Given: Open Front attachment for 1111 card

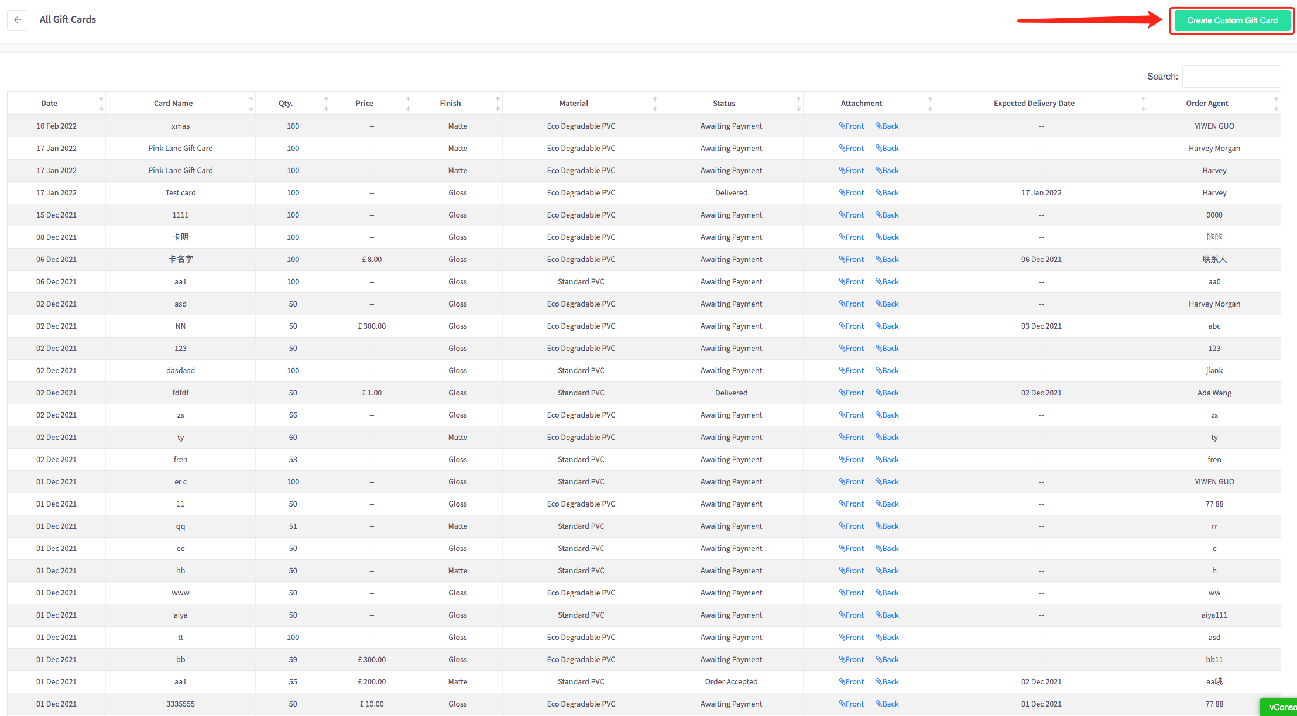Looking at the screenshot, I should (x=852, y=215).
